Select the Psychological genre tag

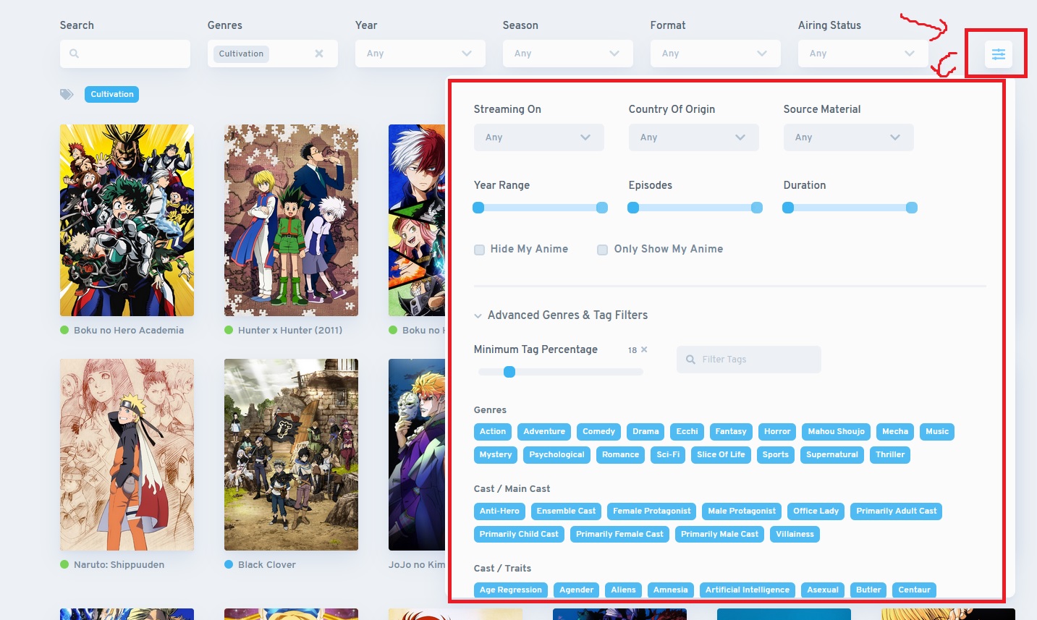click(556, 455)
